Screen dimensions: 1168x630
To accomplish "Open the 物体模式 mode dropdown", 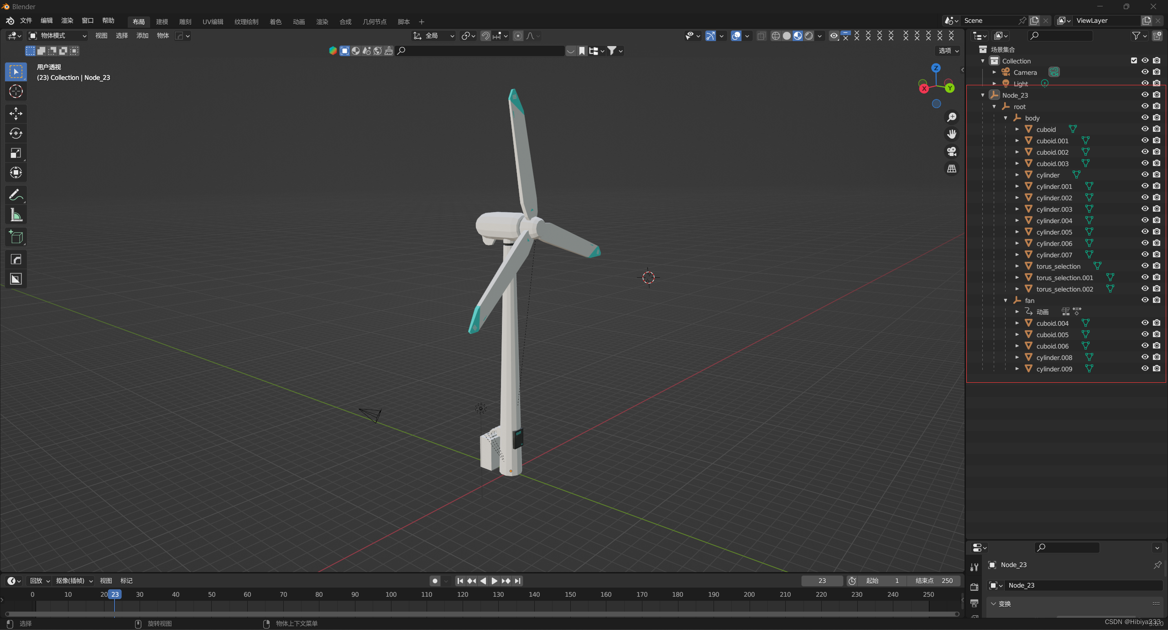I will pos(57,36).
